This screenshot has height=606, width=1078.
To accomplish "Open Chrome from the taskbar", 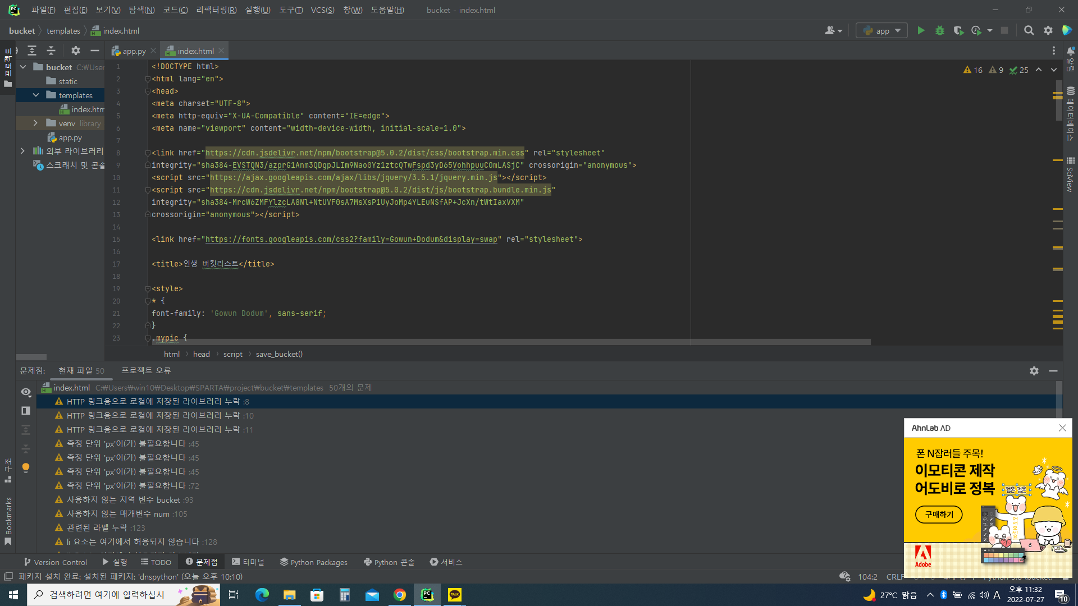I will (x=400, y=595).
